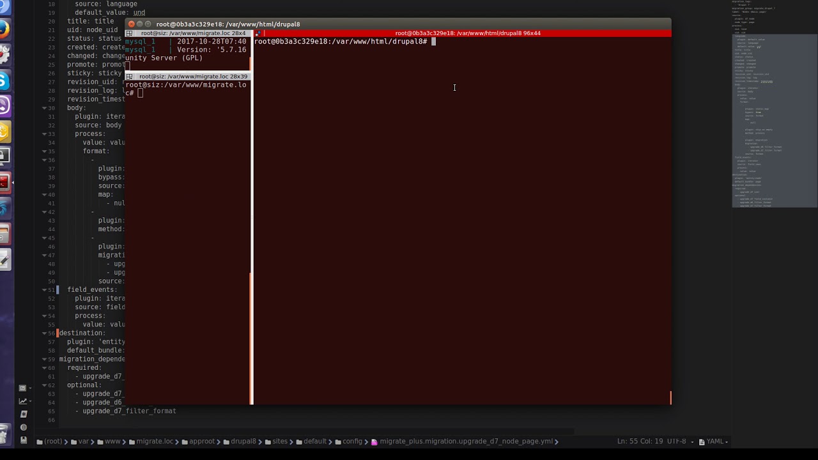Open the editor's command output panel icon

24,388
